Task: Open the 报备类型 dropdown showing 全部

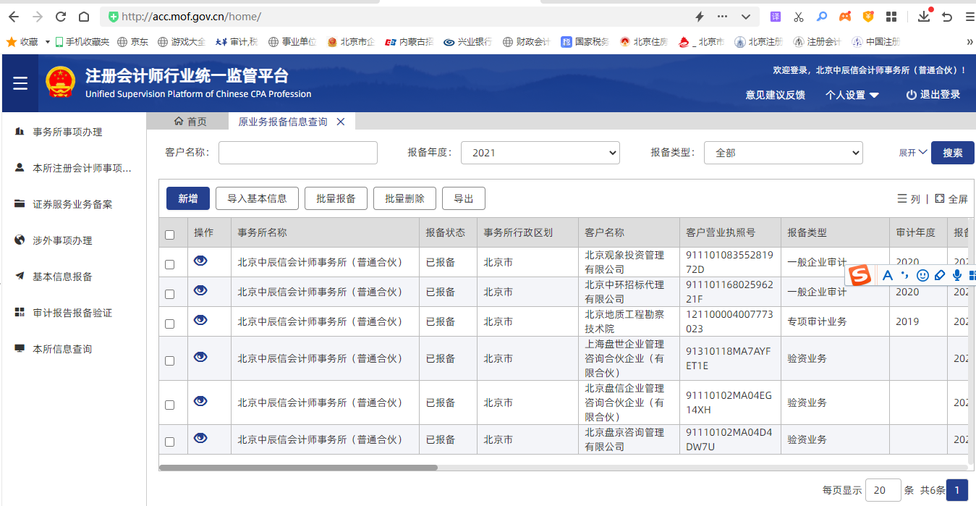Action: click(783, 153)
